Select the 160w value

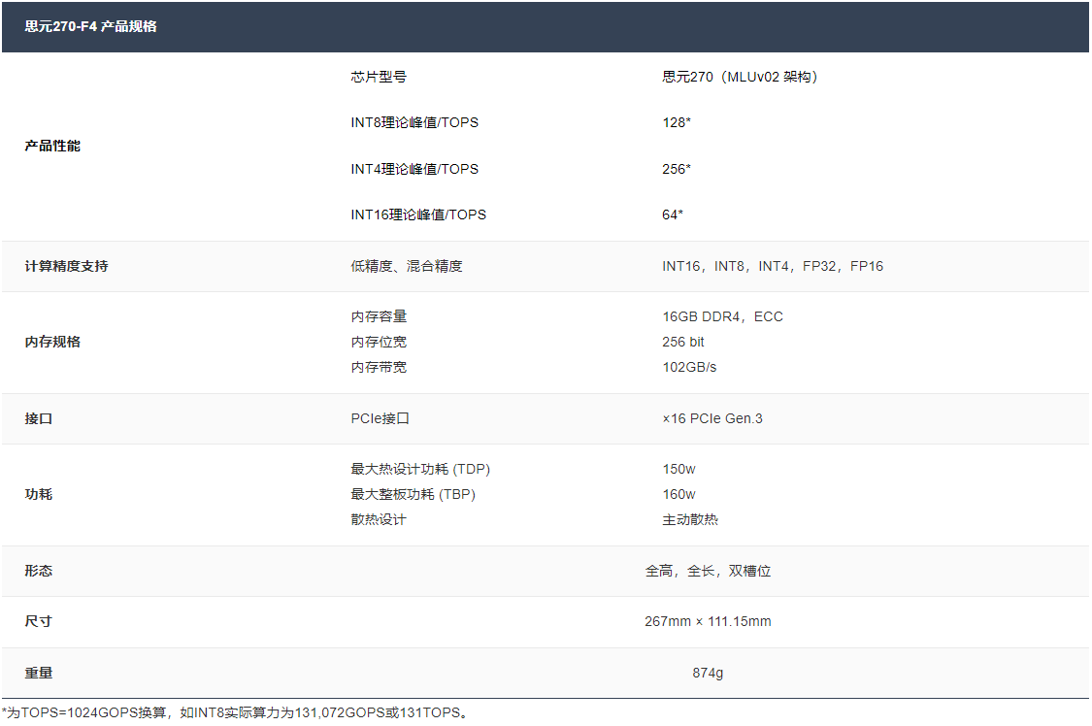pyautogui.click(x=678, y=494)
